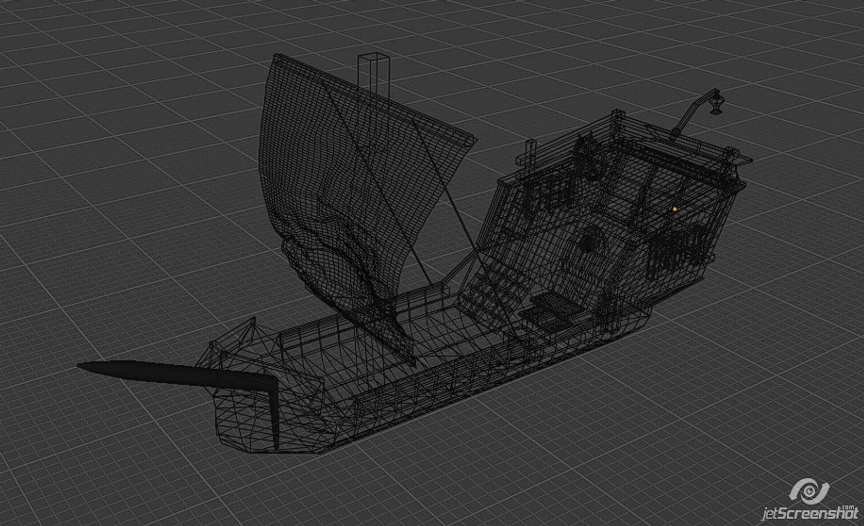The image size is (864, 526).
Task: Click the stern lantern on the curved pole
Action: (715, 104)
